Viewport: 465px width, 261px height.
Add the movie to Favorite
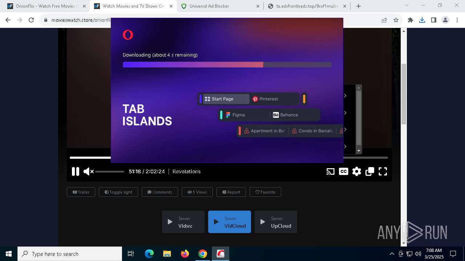click(x=265, y=192)
